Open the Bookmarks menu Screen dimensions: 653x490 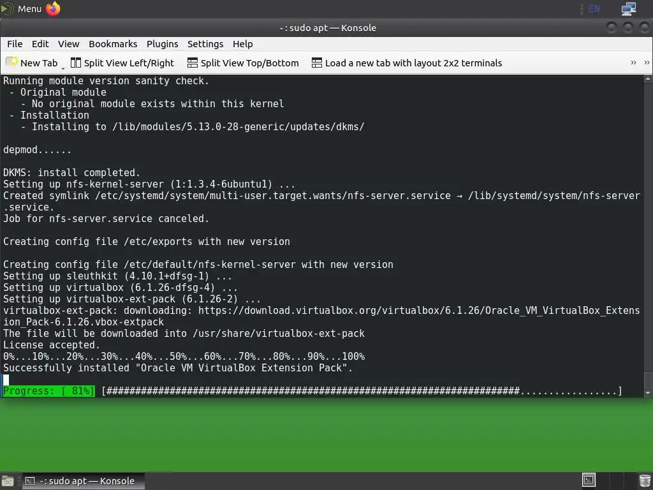113,44
